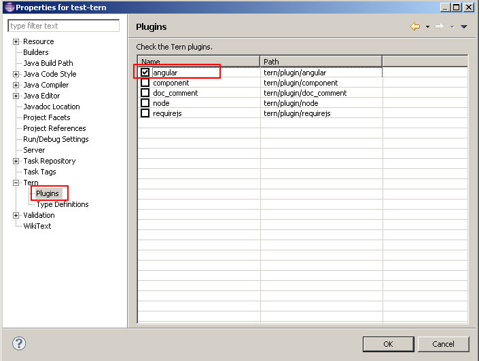Select Javadoc Location in tree
This screenshot has width=479, height=361.
[x=52, y=107]
